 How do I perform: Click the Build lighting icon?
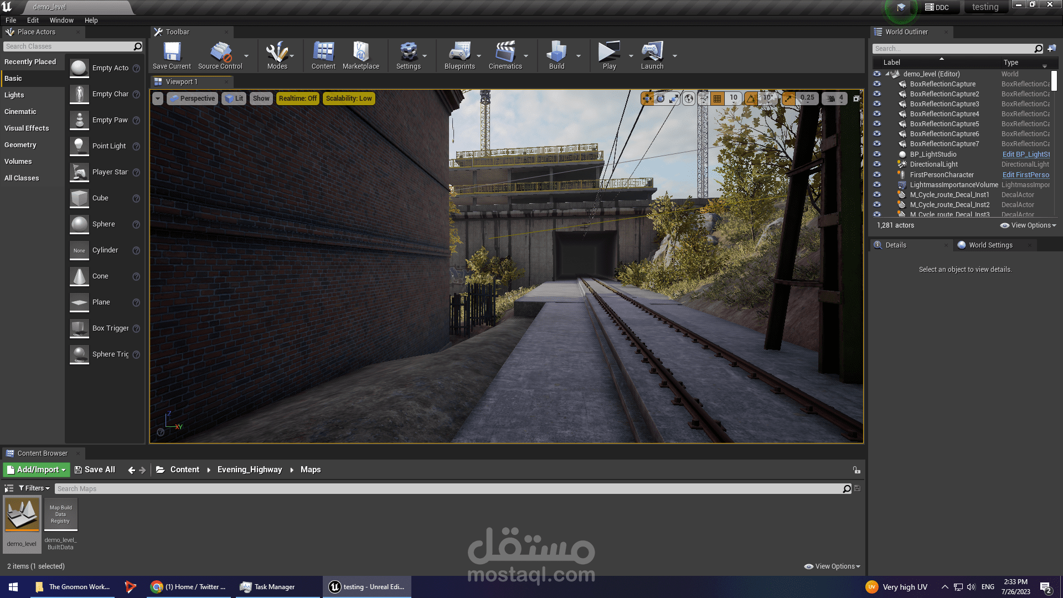556,55
